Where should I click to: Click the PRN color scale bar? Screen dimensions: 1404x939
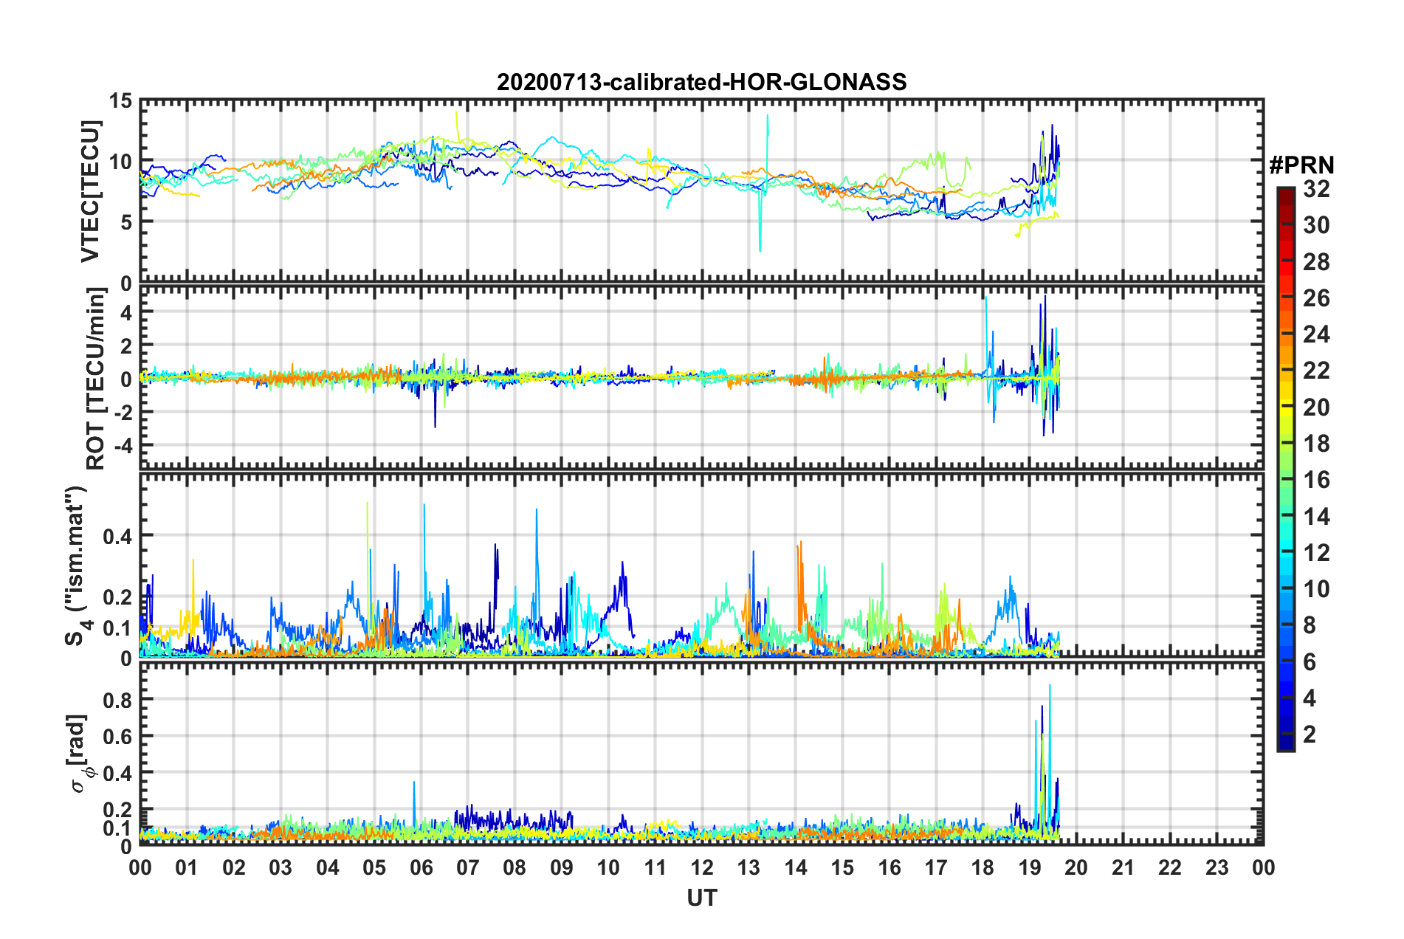[1285, 469]
